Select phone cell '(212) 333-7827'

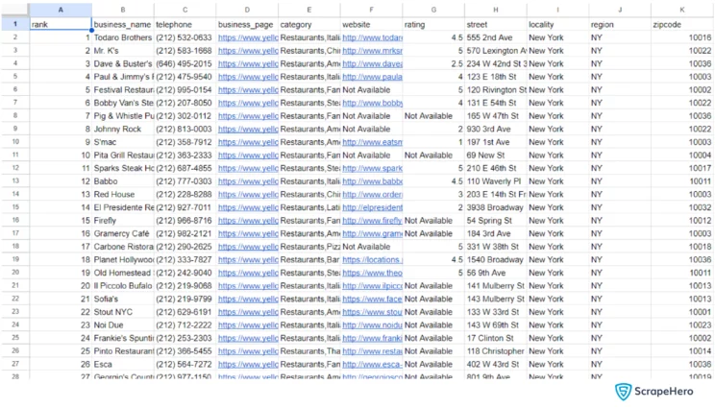(x=185, y=259)
